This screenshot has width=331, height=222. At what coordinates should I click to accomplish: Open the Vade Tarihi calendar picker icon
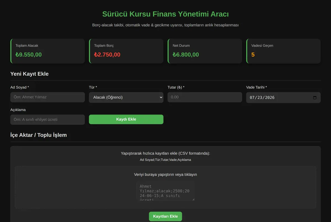click(x=315, y=98)
